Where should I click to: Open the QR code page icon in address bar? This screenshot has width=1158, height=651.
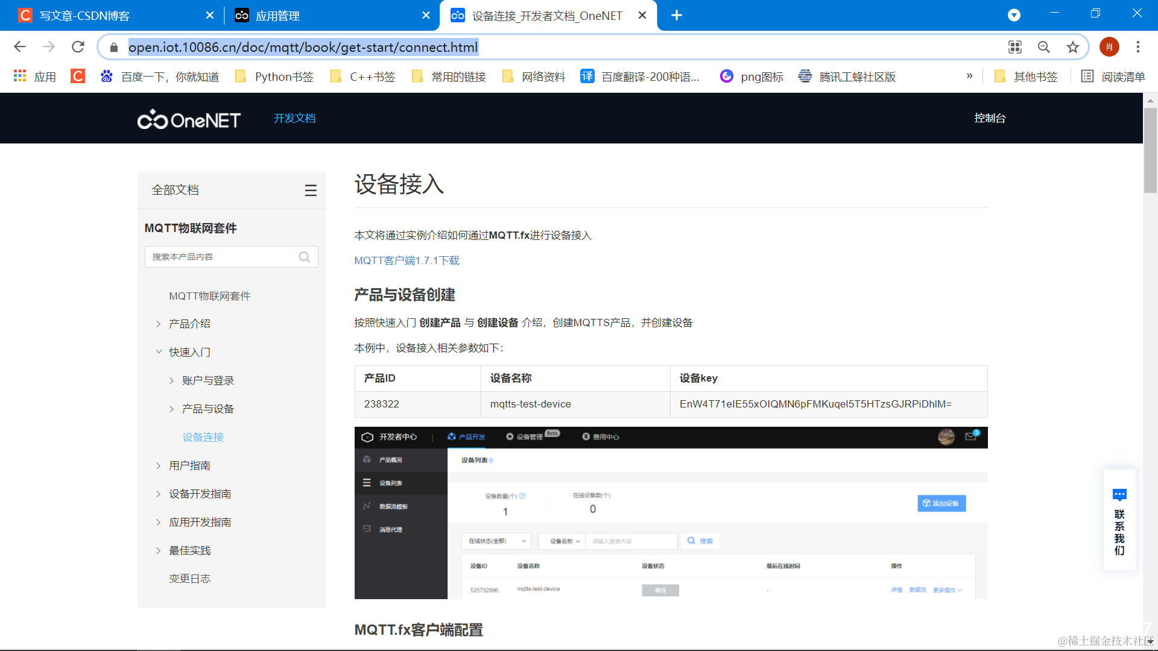point(1015,47)
